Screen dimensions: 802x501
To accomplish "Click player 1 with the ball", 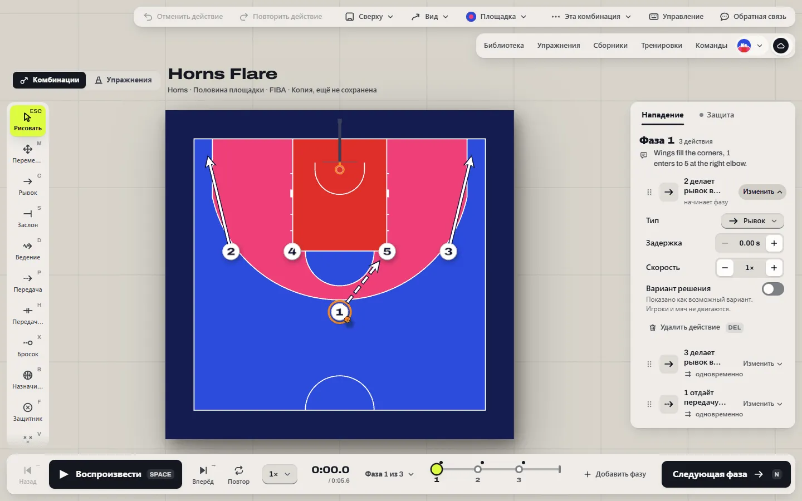I will point(339,312).
